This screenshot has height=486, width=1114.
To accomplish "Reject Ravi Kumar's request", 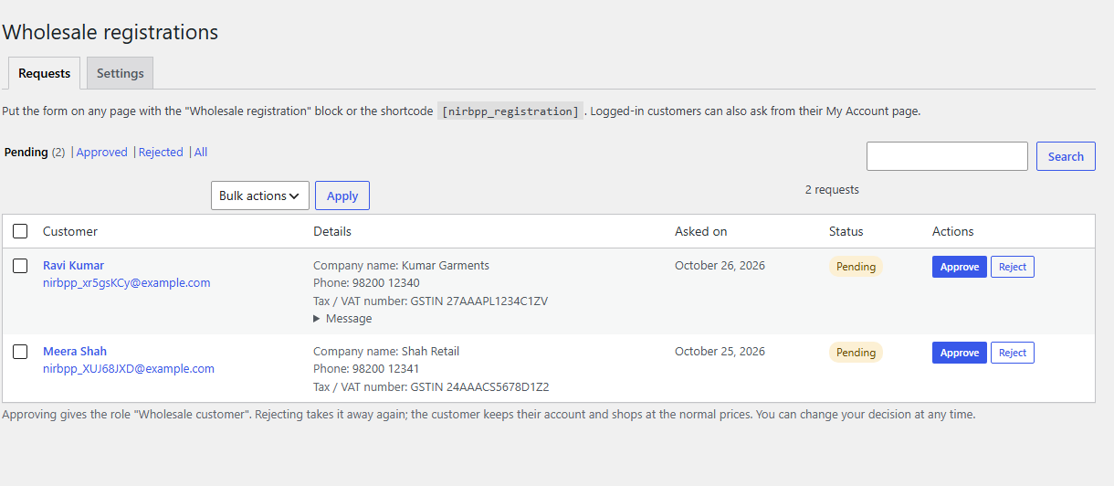I will [1013, 267].
